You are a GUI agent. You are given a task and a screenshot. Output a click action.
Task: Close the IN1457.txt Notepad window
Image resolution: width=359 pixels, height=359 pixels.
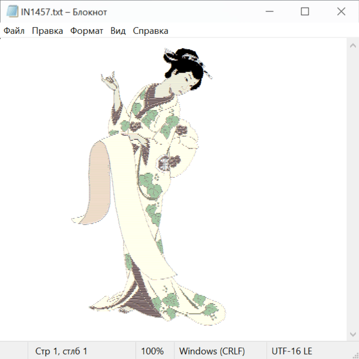click(341, 12)
